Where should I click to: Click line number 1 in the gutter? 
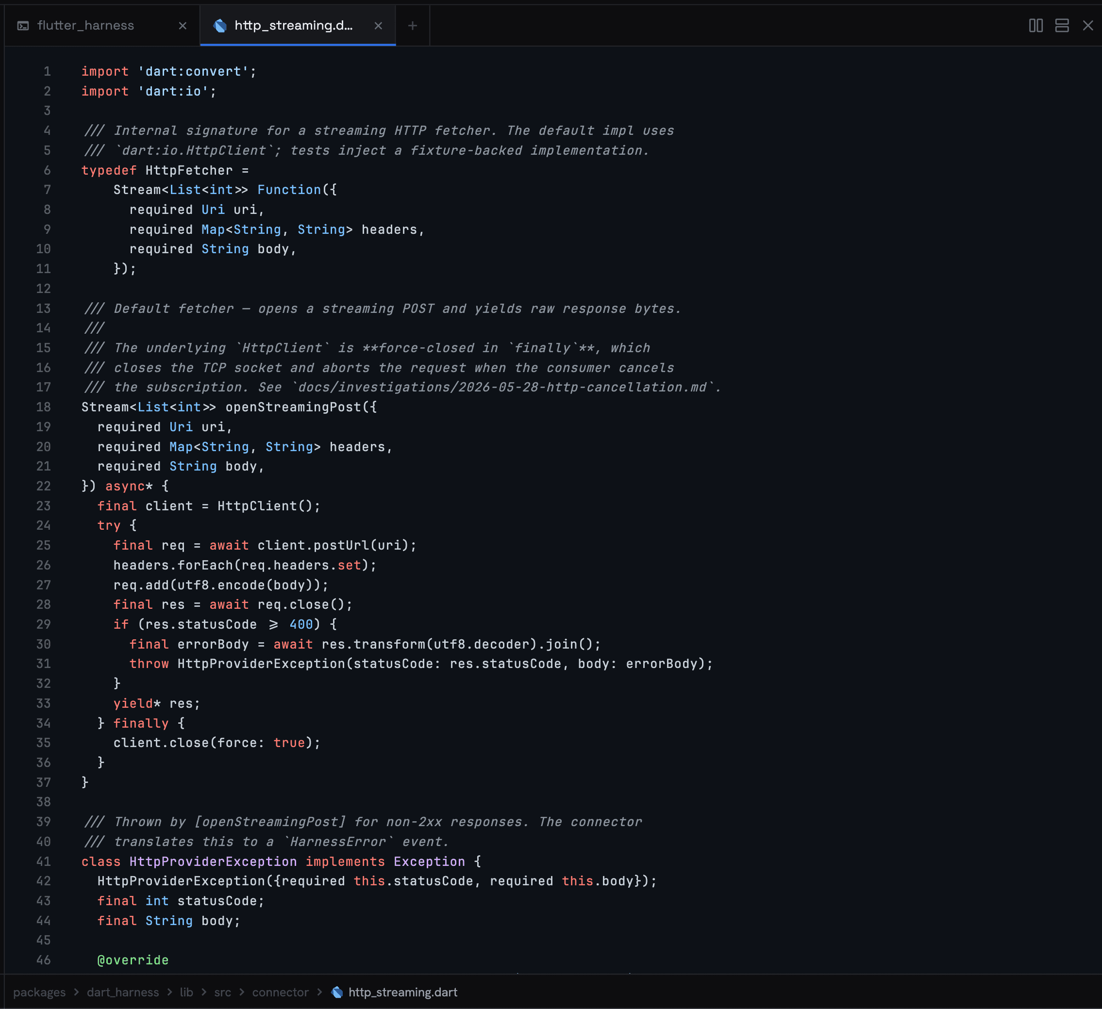pos(47,72)
